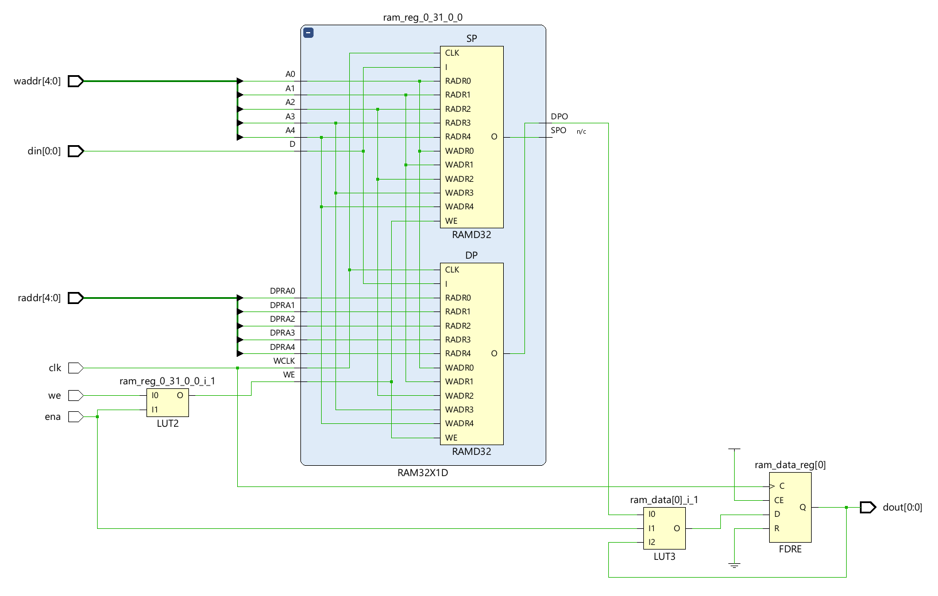The height and width of the screenshot is (596, 938).
Task: Select the SP RAMD32 primitive block
Action: 472,137
